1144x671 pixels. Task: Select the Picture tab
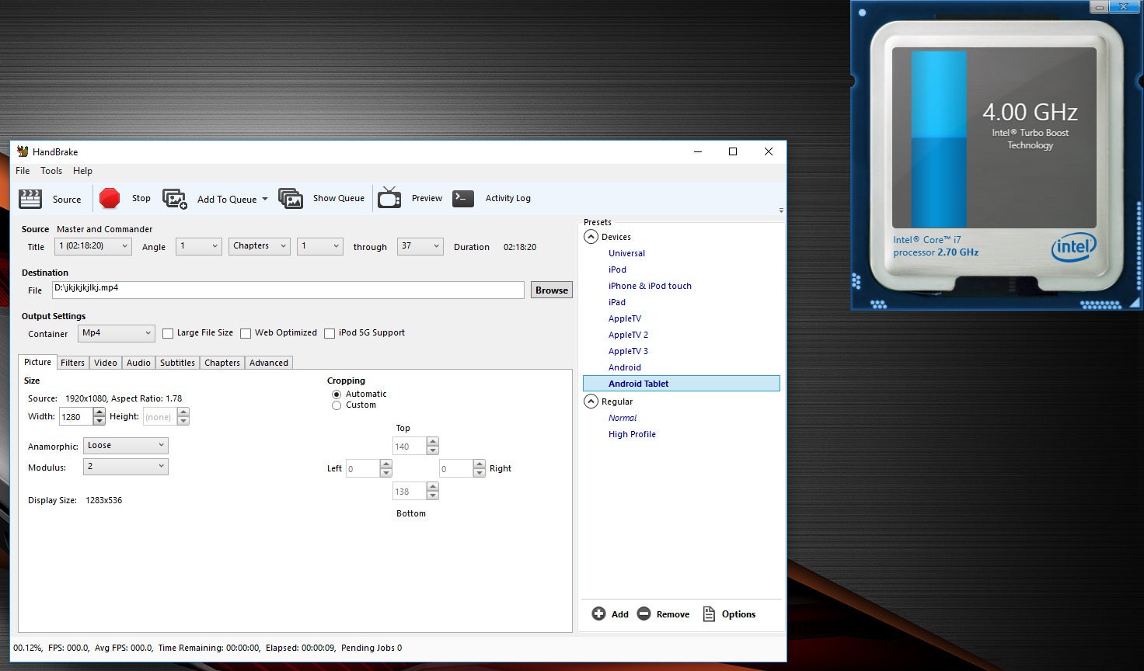coord(37,362)
